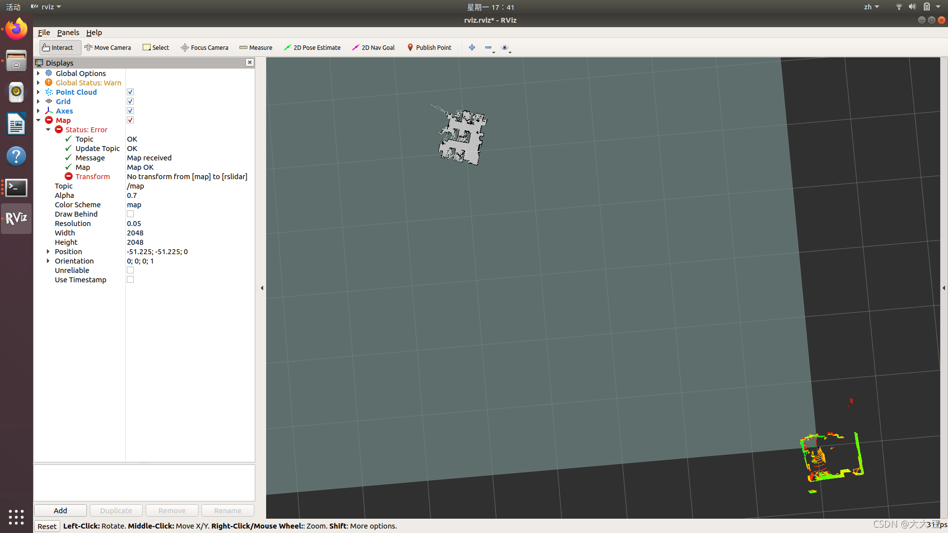Toggle Map display visibility checkbox
The width and height of the screenshot is (948, 533).
coord(129,120)
